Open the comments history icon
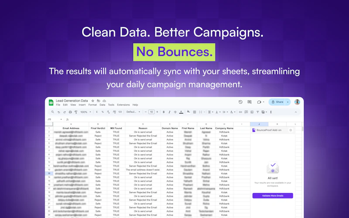The height and width of the screenshot is (218, 349). click(x=250, y=102)
